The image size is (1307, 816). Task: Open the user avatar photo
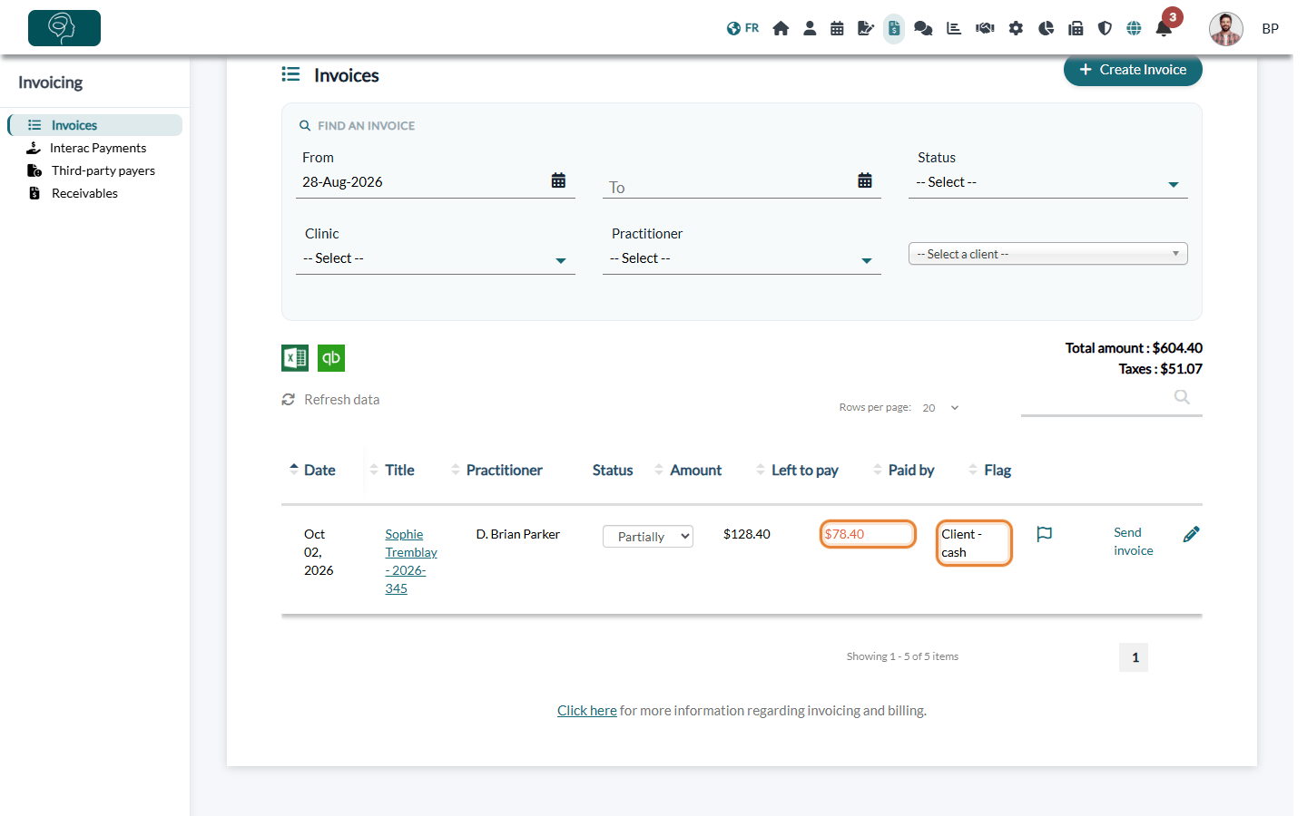1225,29
